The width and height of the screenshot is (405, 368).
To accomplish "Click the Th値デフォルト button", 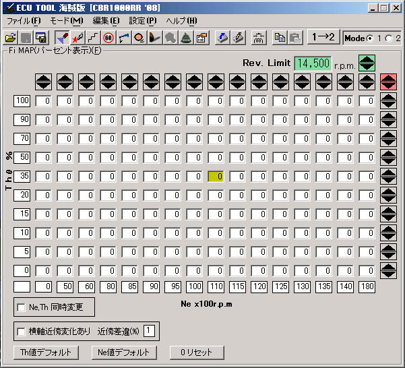I will pos(46,352).
